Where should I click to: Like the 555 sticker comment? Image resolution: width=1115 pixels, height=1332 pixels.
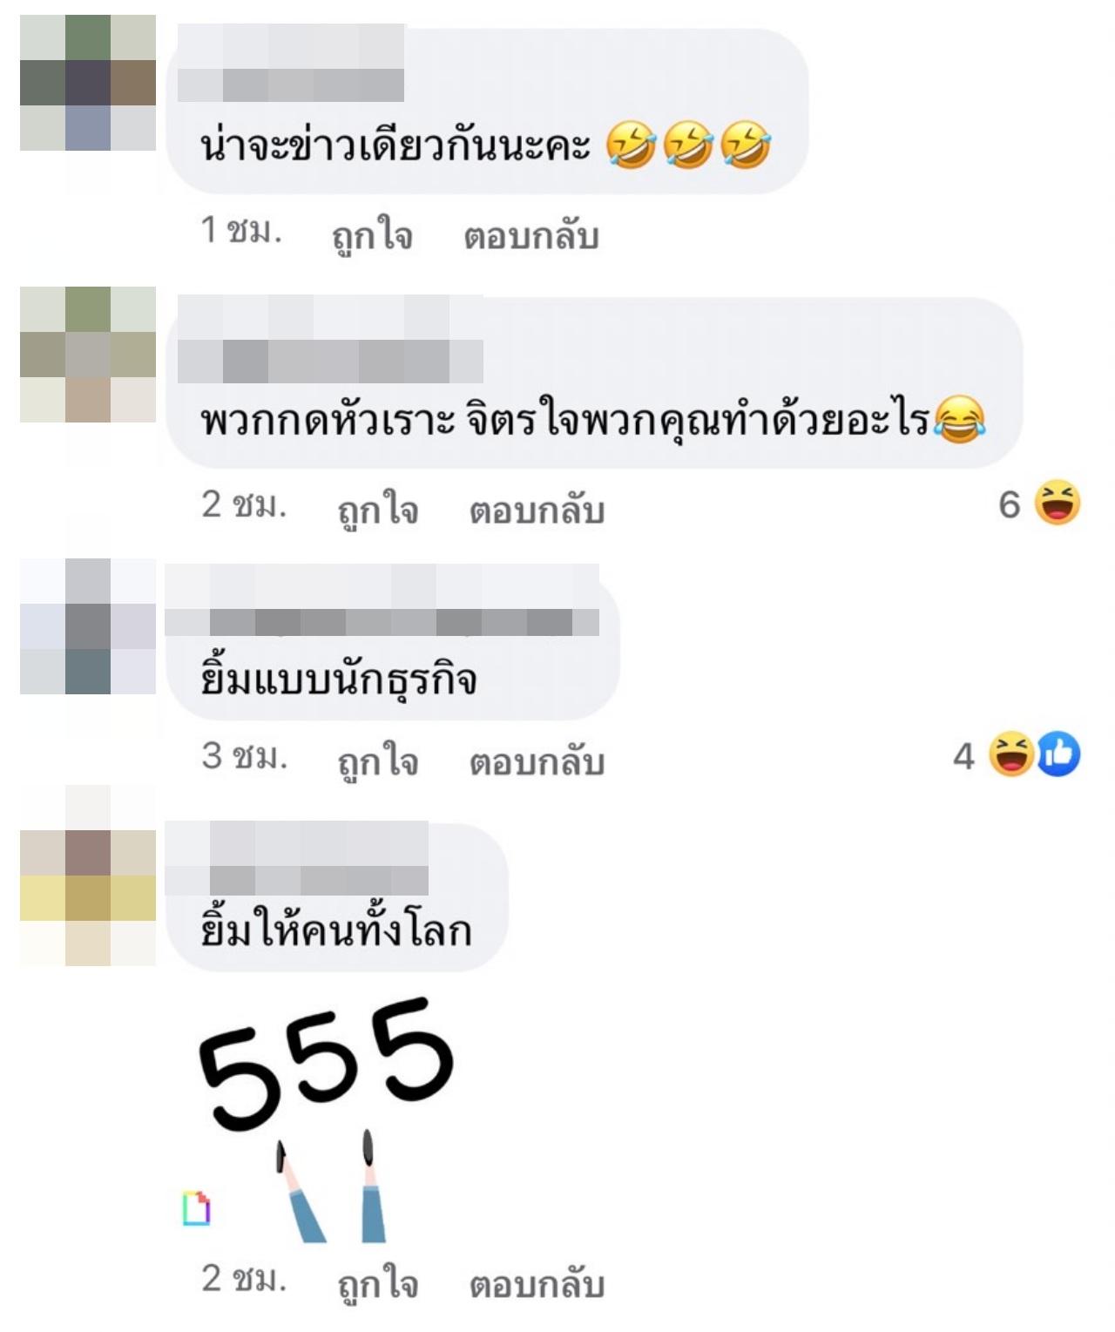[x=378, y=1285]
